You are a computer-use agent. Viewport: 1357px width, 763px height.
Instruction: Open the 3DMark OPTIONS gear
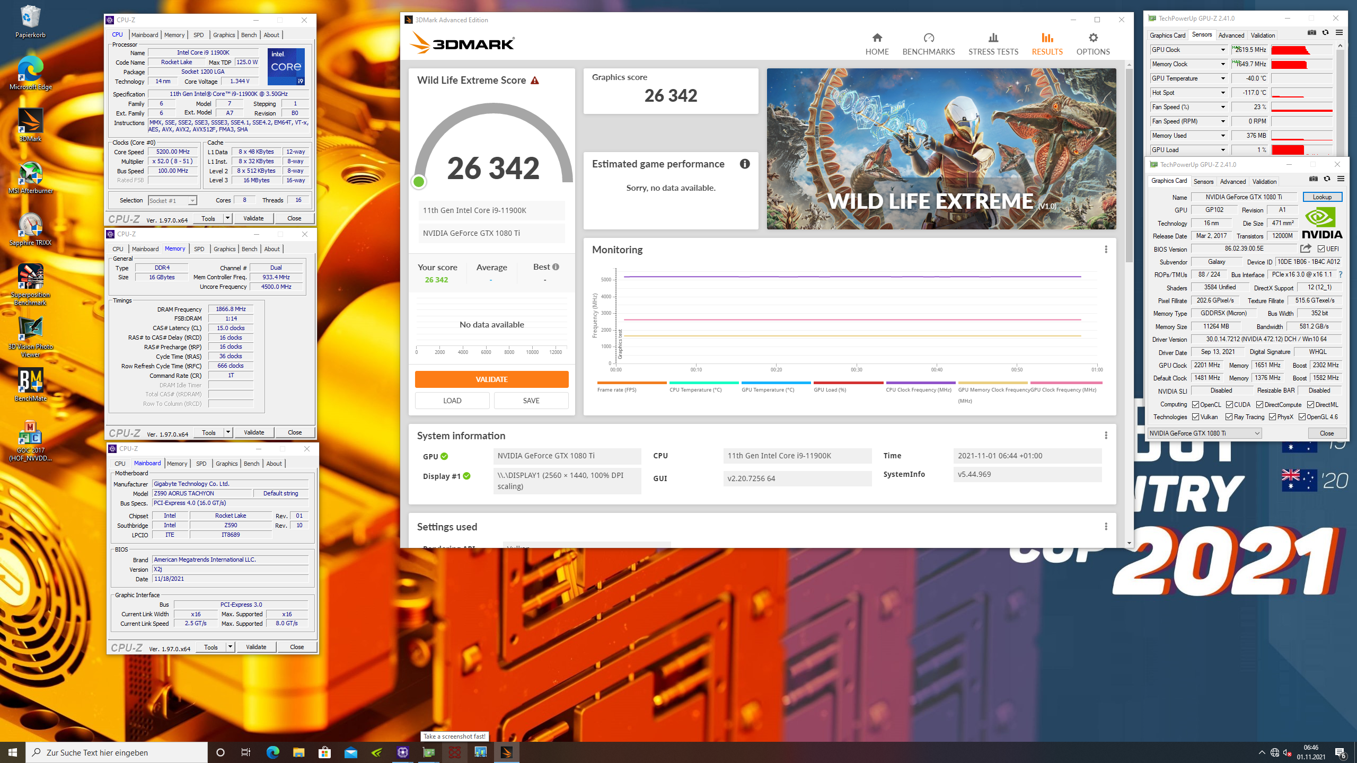click(1092, 44)
